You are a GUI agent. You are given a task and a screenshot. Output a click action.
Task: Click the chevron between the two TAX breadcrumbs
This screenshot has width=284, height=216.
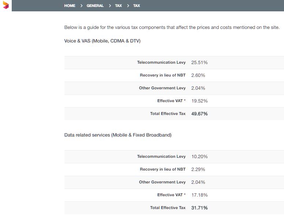click(x=128, y=5)
